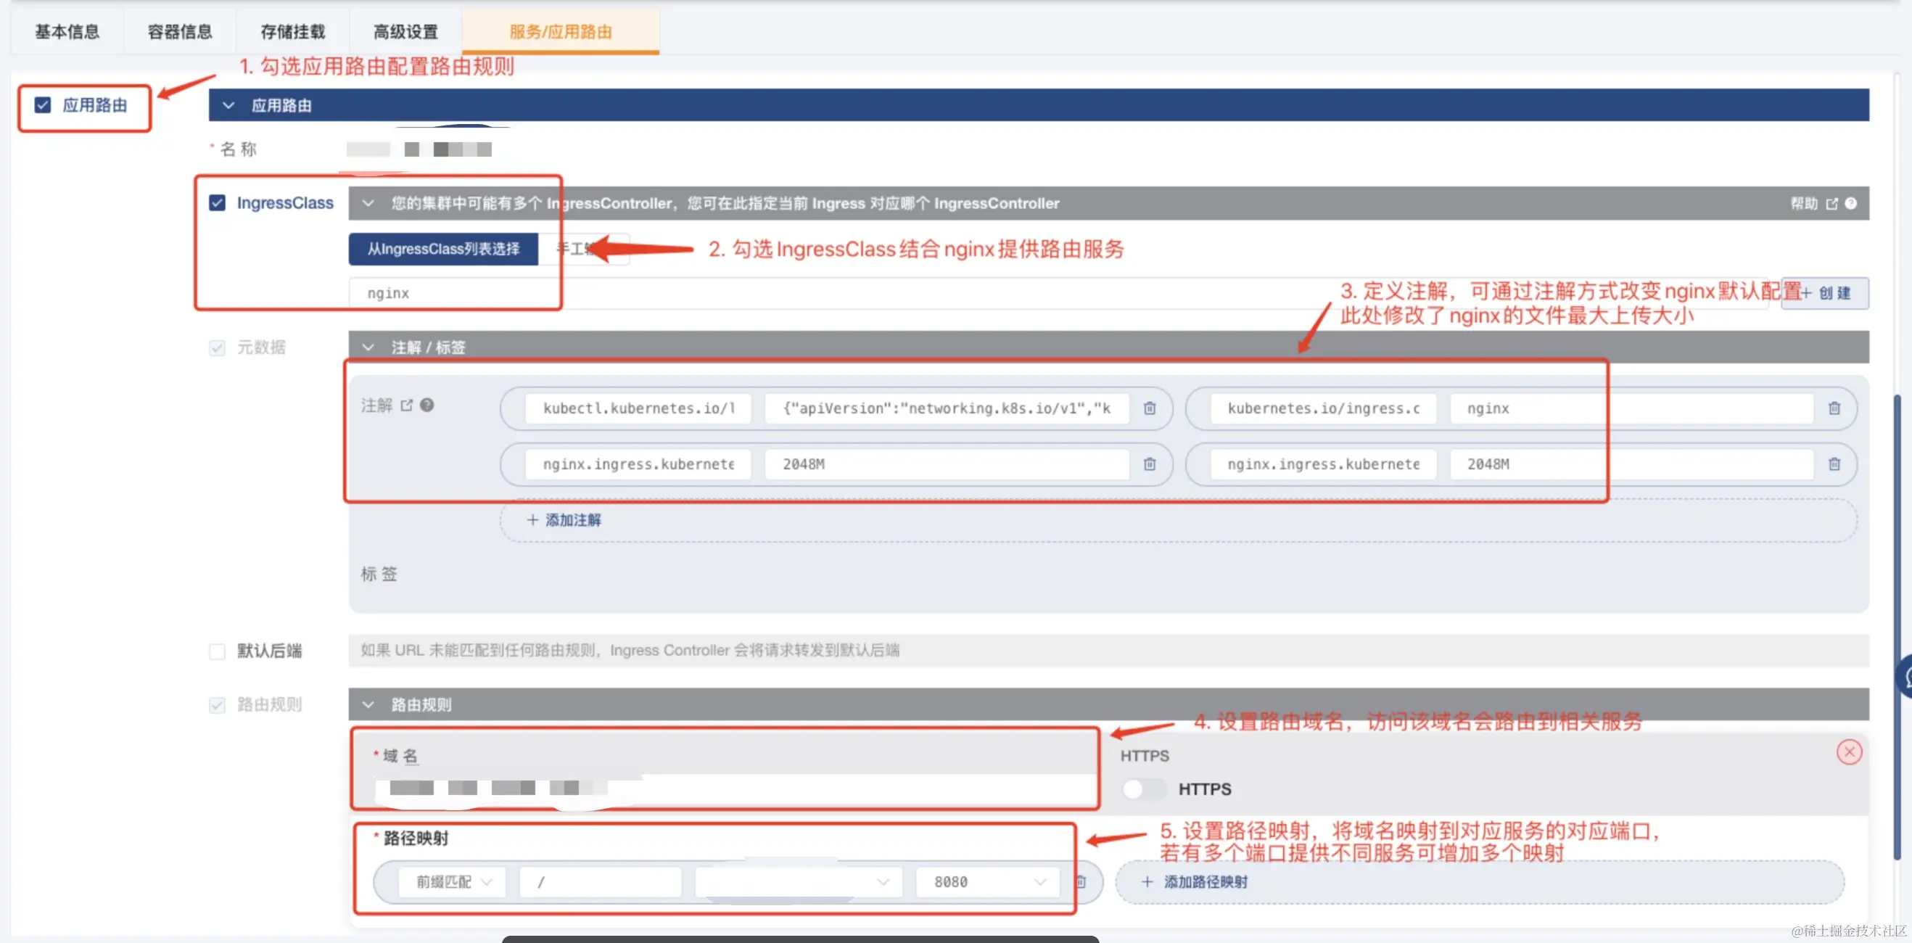Open the 高级设置 tab

(405, 32)
